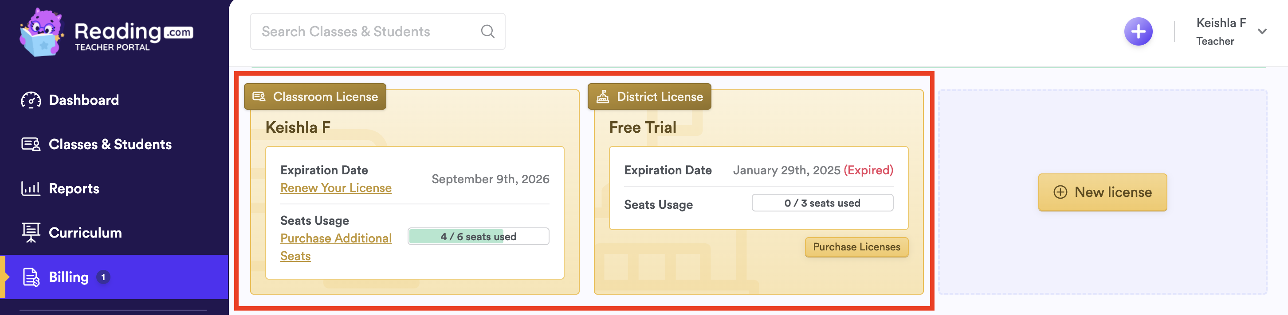Image resolution: width=1288 pixels, height=315 pixels.
Task: Click the New license button
Action: [x=1102, y=192]
